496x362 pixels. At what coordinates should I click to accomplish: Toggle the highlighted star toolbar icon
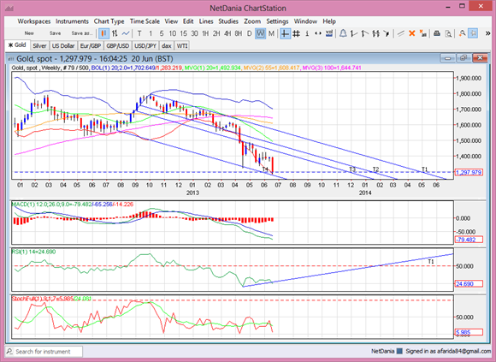pyautogui.click(x=473, y=33)
